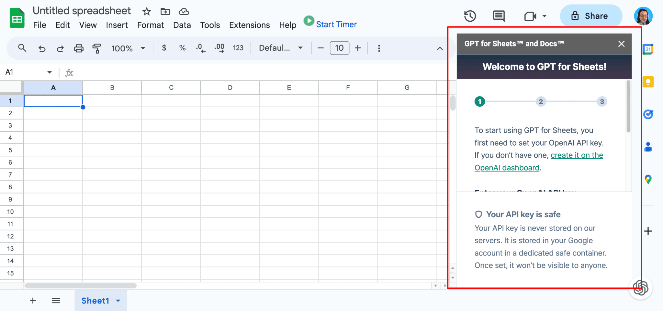Check cloud save status icon
The image size is (663, 311).
(184, 12)
